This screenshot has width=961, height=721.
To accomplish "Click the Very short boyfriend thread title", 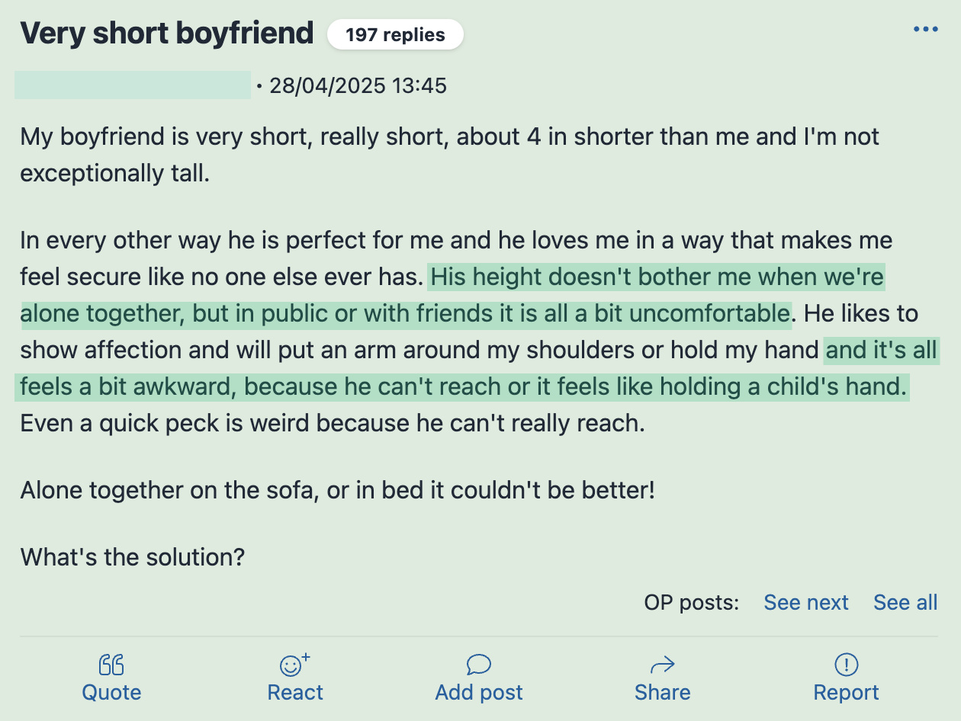I will click(x=167, y=34).
